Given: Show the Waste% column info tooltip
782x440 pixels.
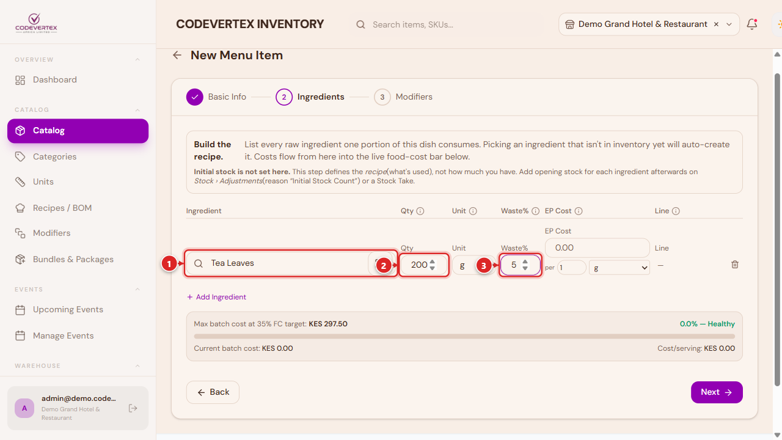Looking at the screenshot, I should pos(535,211).
